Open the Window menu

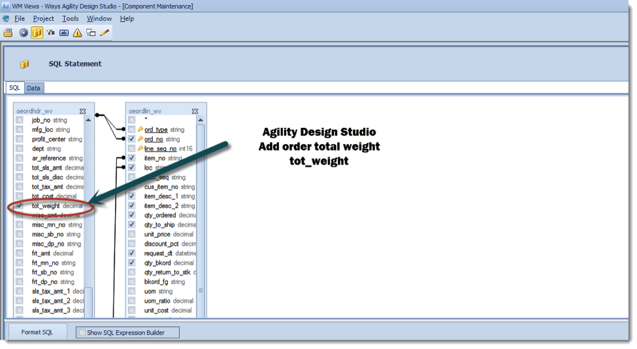click(x=99, y=19)
